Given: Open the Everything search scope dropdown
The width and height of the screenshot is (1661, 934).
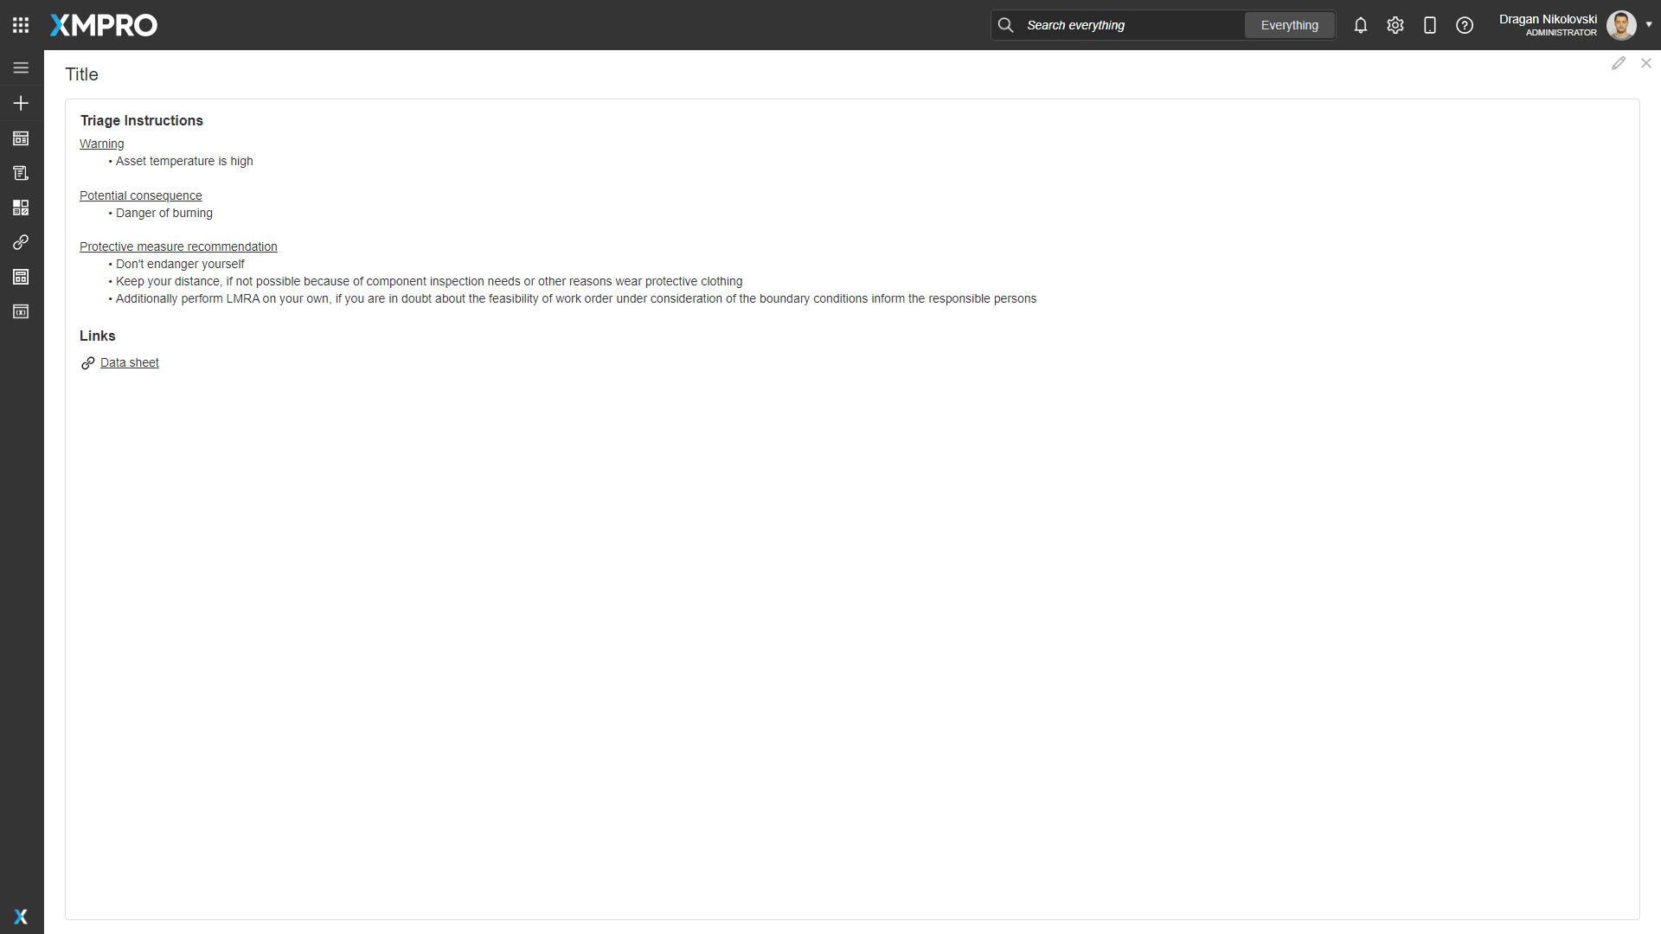Looking at the screenshot, I should (x=1289, y=25).
